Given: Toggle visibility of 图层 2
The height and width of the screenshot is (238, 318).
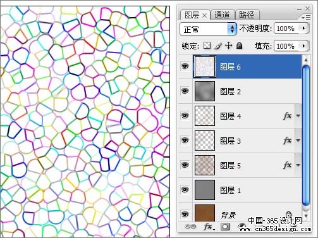Looking at the screenshot, I should tap(185, 91).
